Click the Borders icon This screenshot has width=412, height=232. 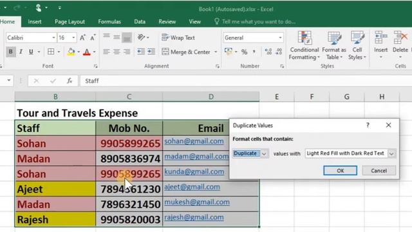51,52
